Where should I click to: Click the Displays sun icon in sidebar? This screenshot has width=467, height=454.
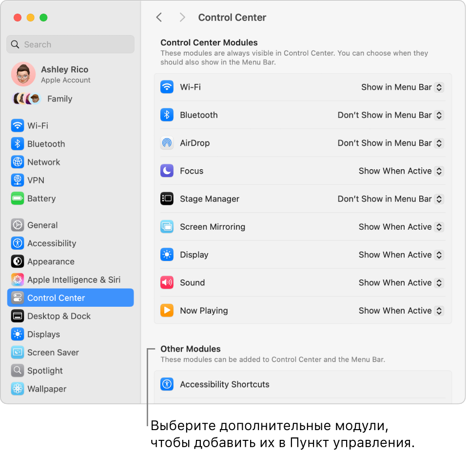(x=18, y=334)
